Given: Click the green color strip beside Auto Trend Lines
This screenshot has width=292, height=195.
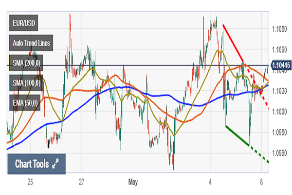Looking at the screenshot, I should 10,42.
